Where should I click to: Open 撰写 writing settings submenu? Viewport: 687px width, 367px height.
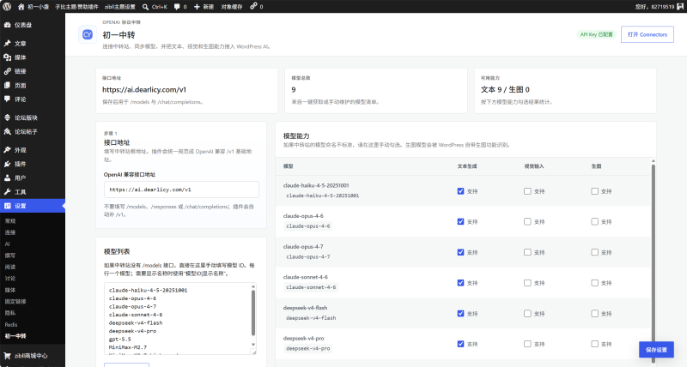[x=10, y=256]
